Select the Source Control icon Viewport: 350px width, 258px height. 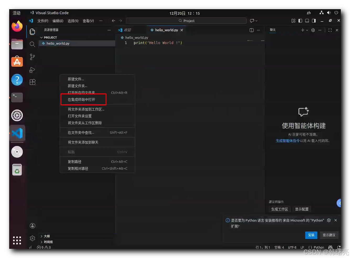[32, 57]
